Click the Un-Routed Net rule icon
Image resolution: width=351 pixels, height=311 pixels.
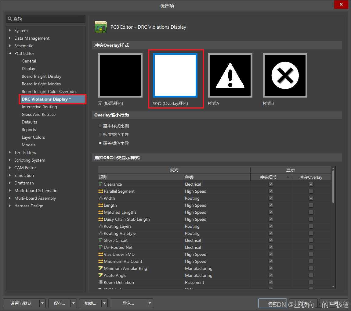(101, 247)
